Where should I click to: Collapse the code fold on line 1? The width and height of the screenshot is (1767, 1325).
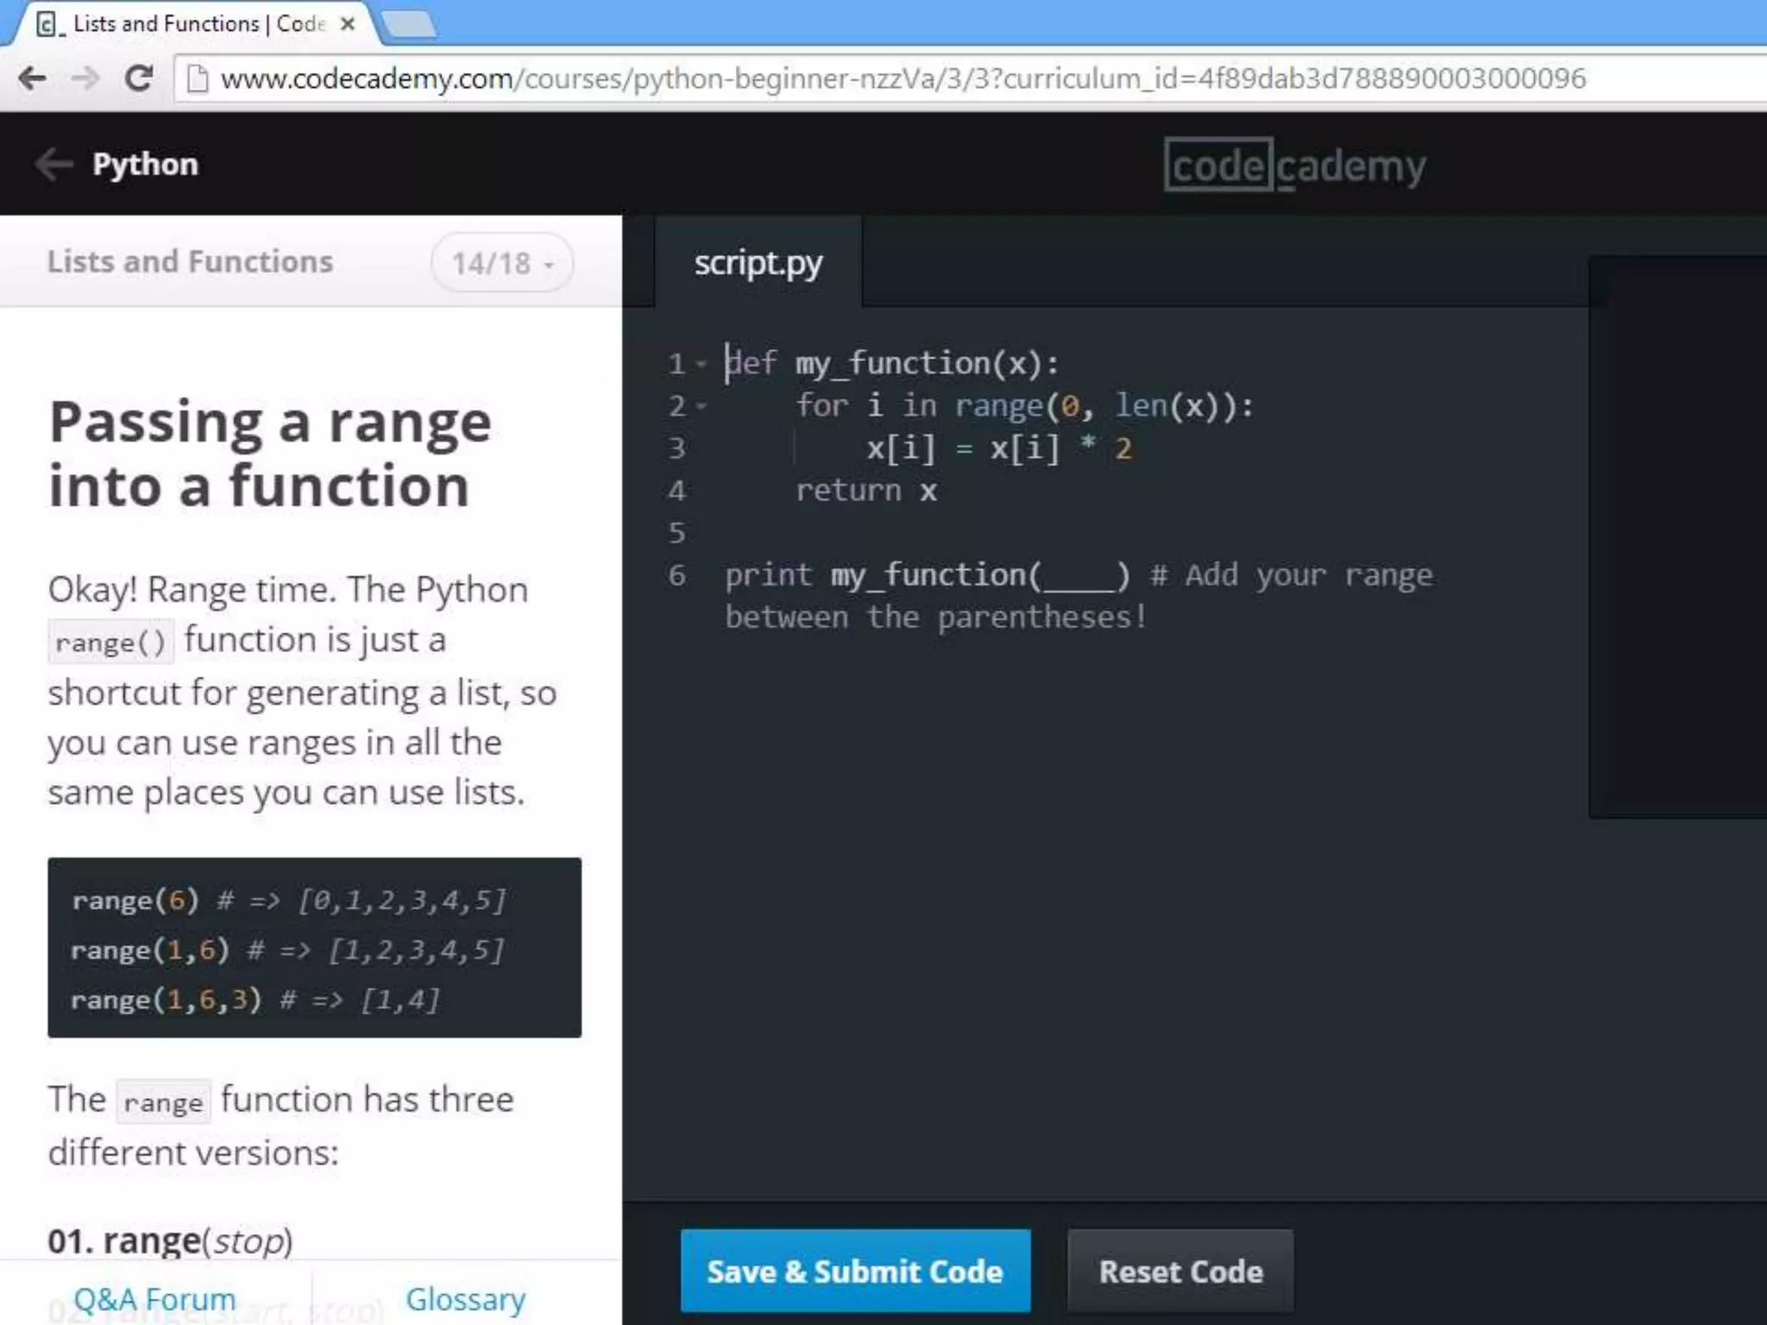[702, 364]
